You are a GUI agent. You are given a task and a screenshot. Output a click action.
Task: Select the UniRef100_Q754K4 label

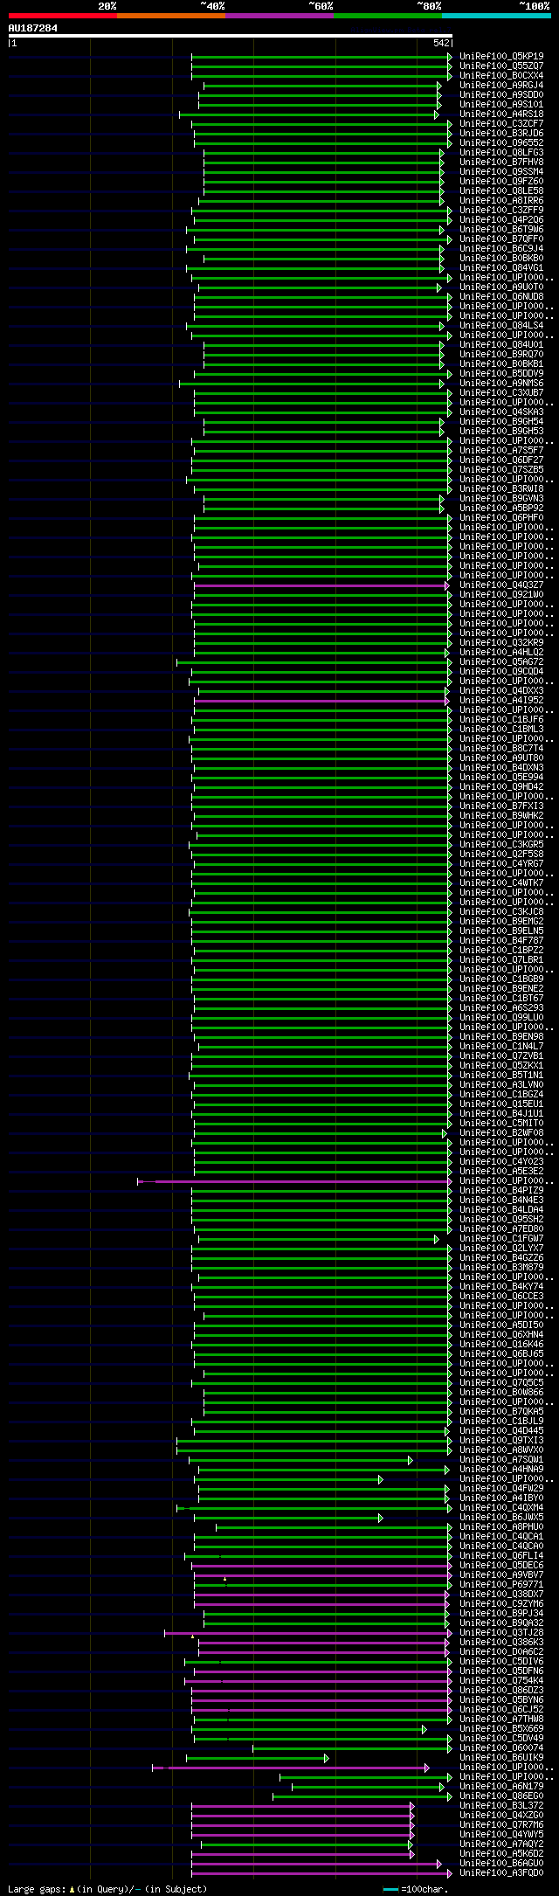[x=501, y=1680]
